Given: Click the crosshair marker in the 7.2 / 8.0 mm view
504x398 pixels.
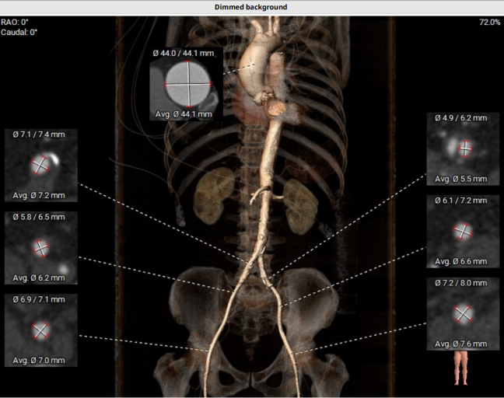Looking at the screenshot, I should click(464, 312).
